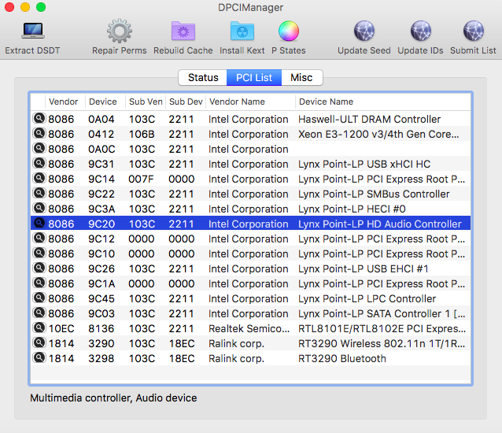
Task: Click the Submit List toolbar icon
Action: tap(473, 32)
